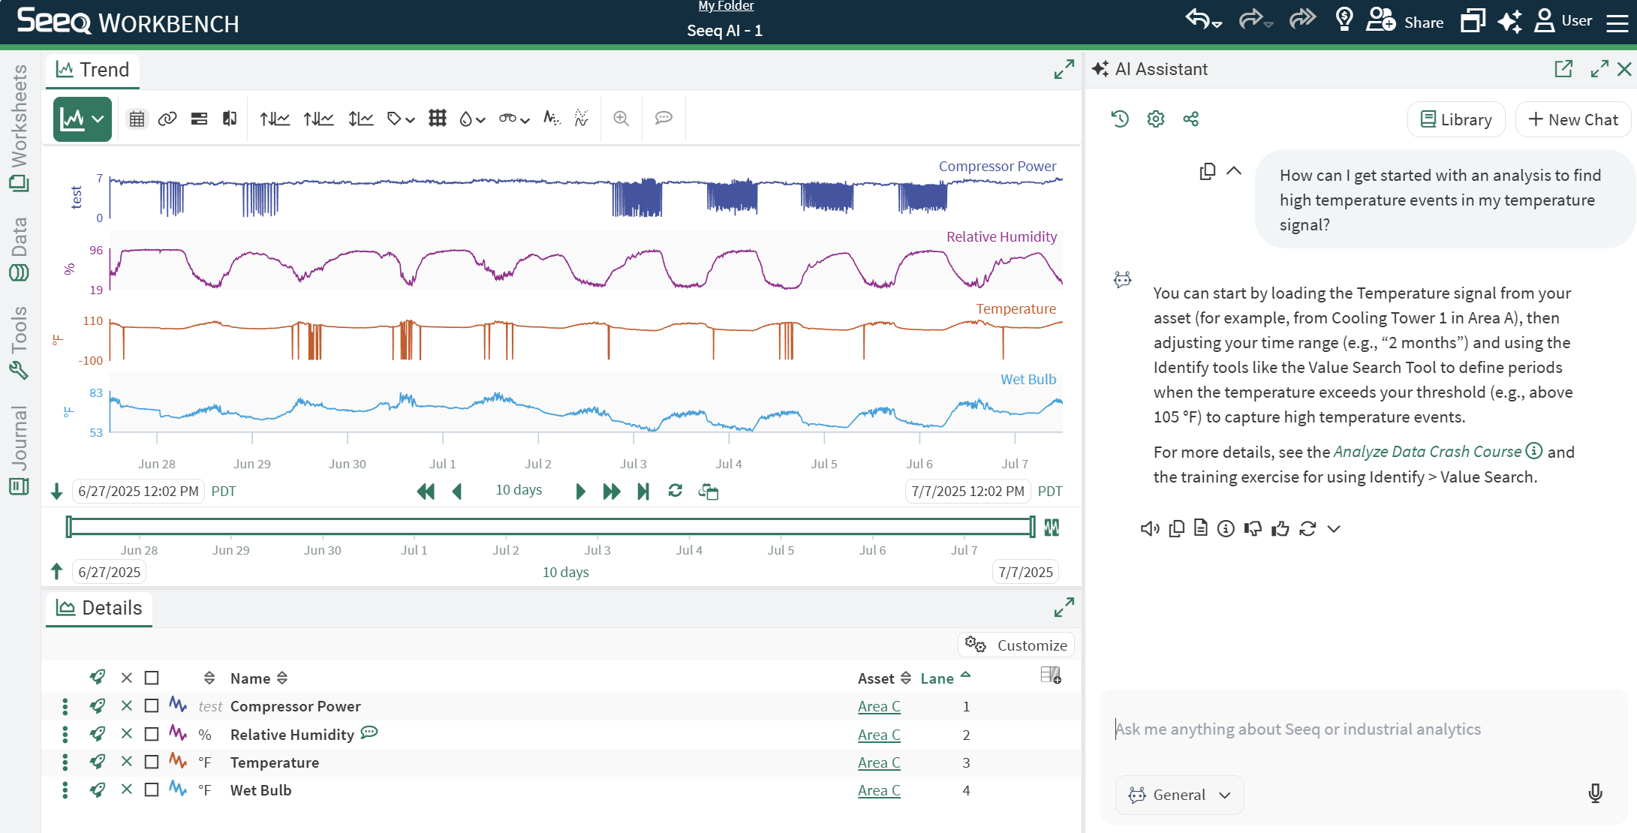Click the thumbs up icon on AI response
Viewport: 1637px width, 833px height.
pyautogui.click(x=1280, y=529)
